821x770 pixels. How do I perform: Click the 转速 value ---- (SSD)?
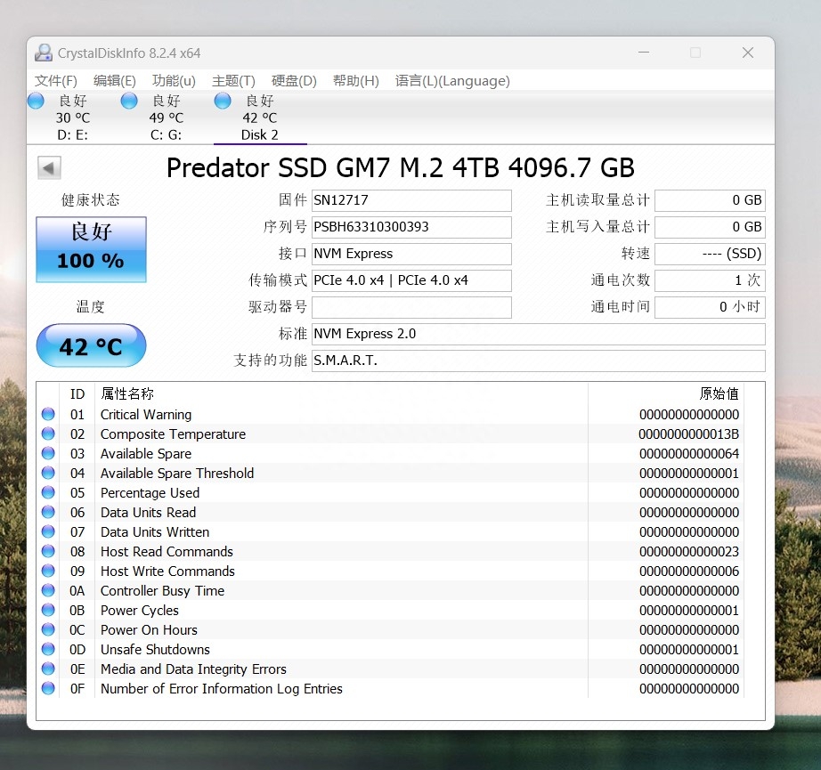click(x=710, y=254)
